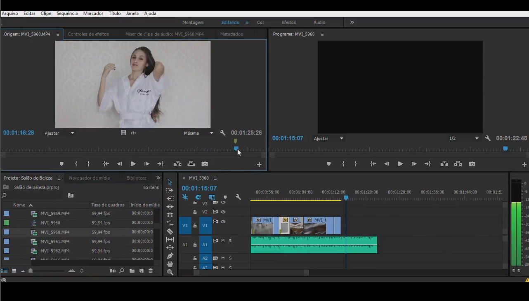This screenshot has width=529, height=301.
Task: Mute audio track A1
Action: coord(223,240)
